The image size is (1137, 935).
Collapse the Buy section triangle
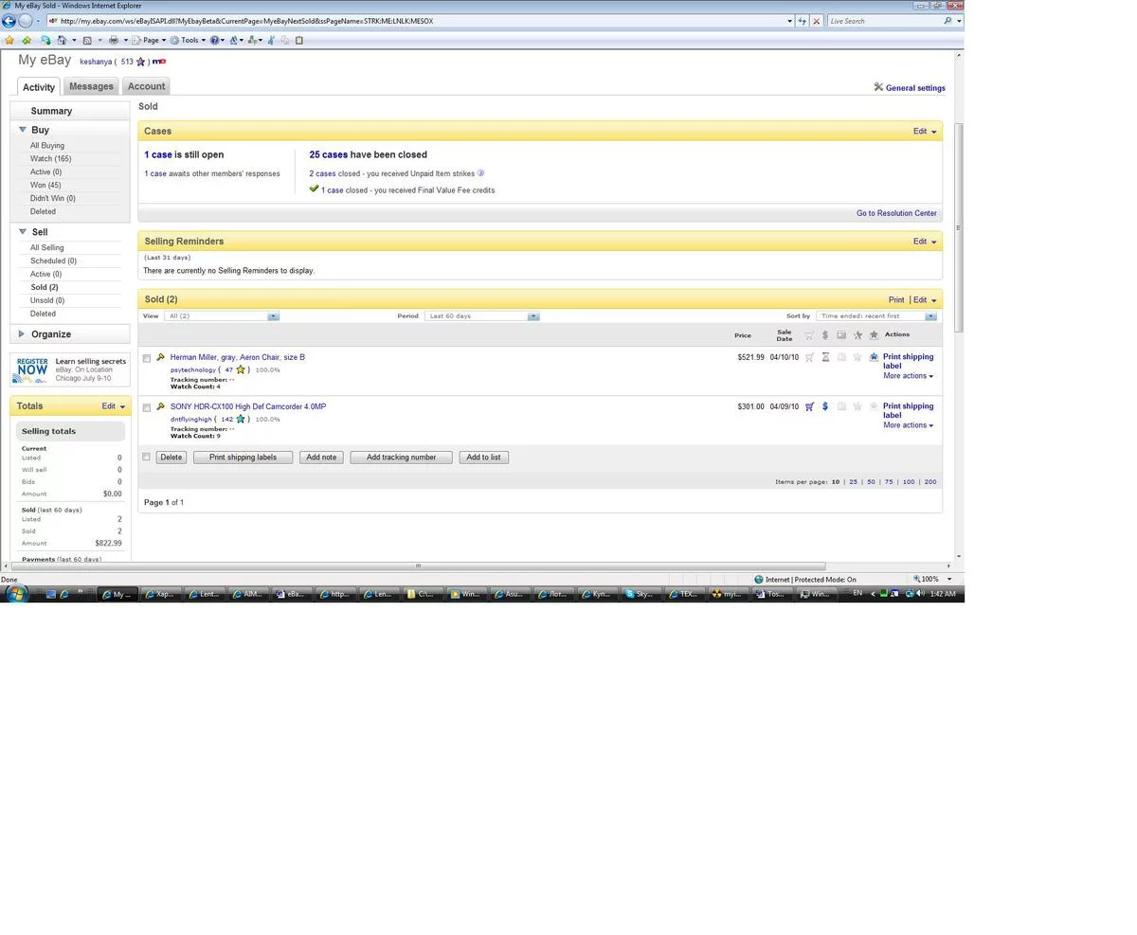[22, 129]
